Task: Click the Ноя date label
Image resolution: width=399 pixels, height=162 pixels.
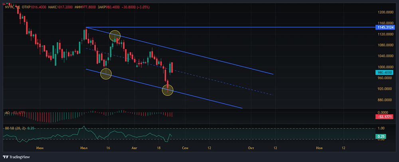Action: point(318,148)
